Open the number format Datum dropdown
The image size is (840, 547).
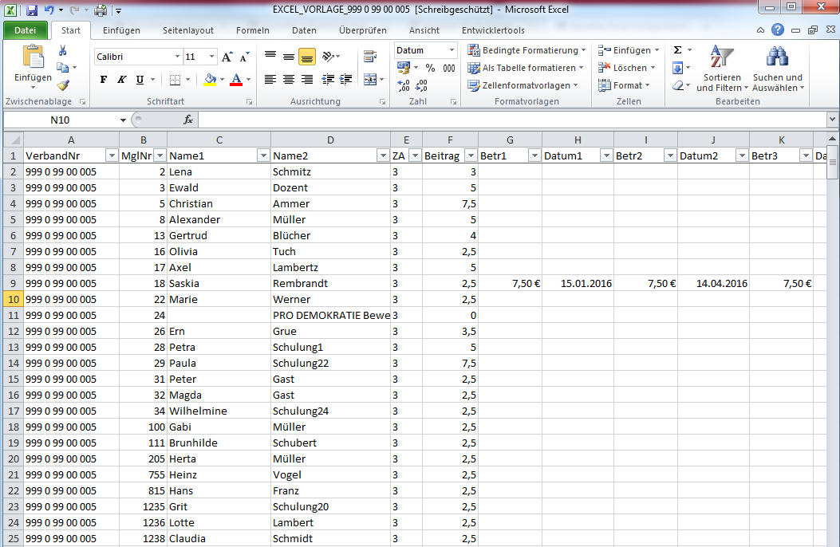point(452,50)
